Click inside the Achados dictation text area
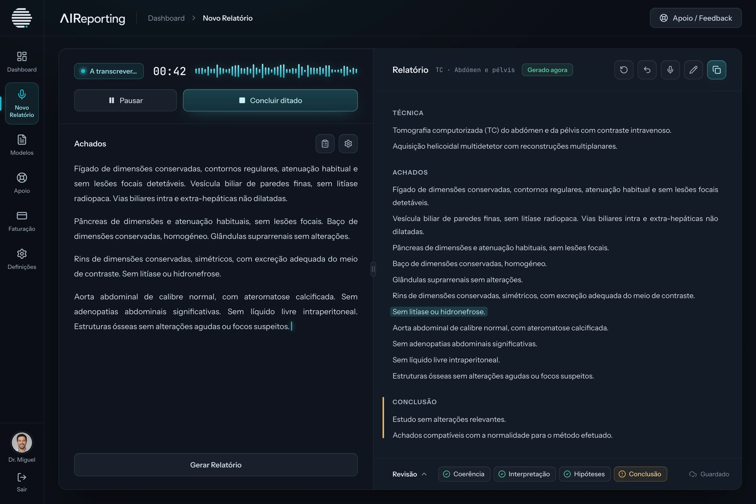Screen dimensions: 756x504 (216, 247)
